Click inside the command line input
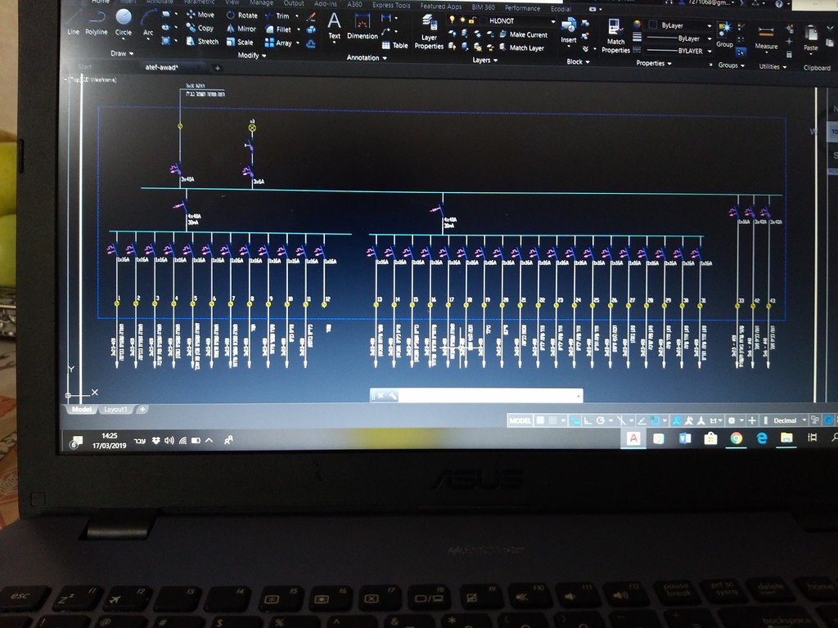The width and height of the screenshot is (838, 628). pyautogui.click(x=488, y=396)
